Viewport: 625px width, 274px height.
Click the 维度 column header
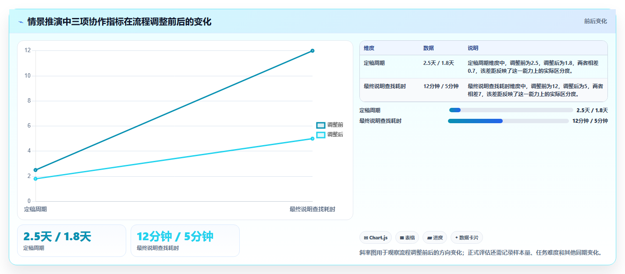click(369, 48)
